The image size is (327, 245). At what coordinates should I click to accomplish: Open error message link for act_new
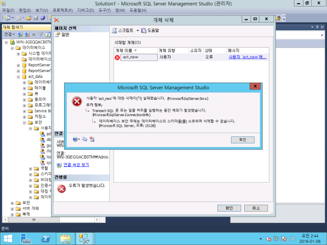(247, 57)
